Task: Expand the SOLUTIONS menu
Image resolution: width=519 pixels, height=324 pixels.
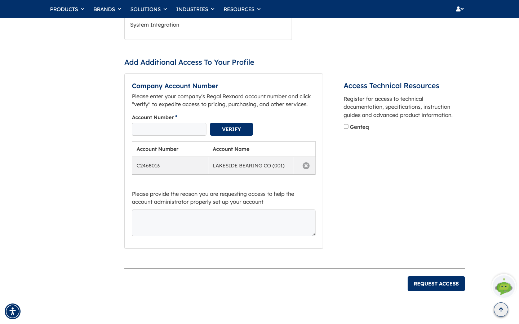Action: tap(148, 9)
